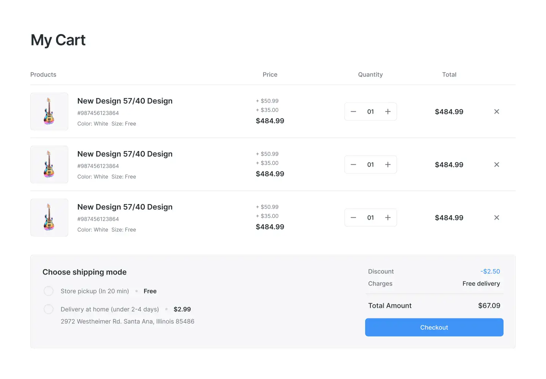Click the delivery address 2972 Westheimer Rd.

tap(127, 321)
